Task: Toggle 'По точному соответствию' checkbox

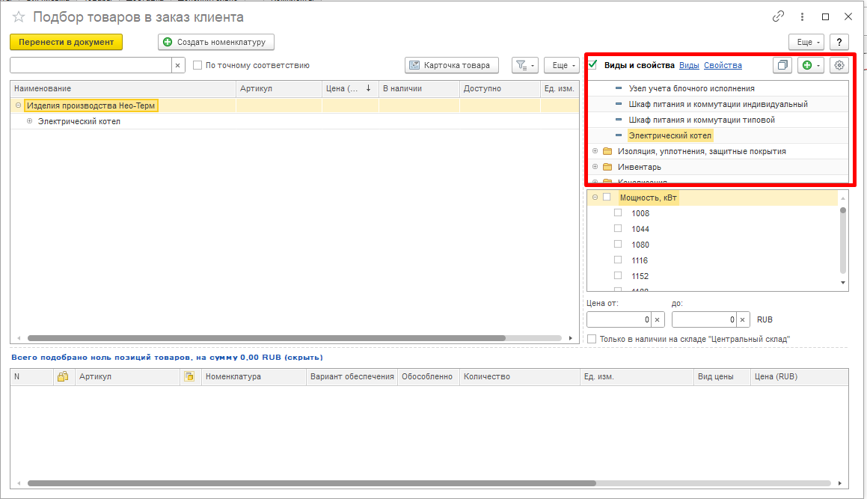Action: (x=197, y=65)
